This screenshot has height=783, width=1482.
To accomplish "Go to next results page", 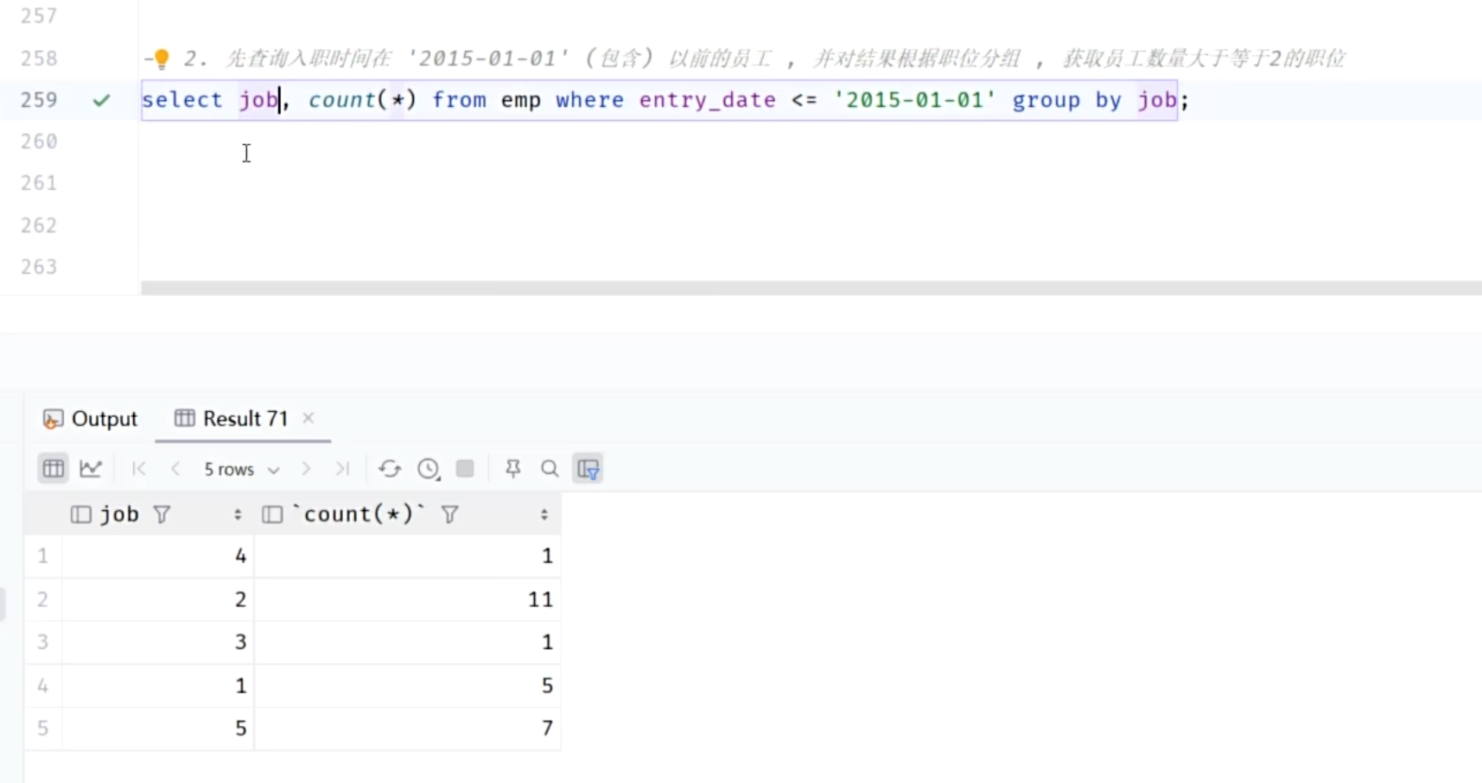I will 306,469.
